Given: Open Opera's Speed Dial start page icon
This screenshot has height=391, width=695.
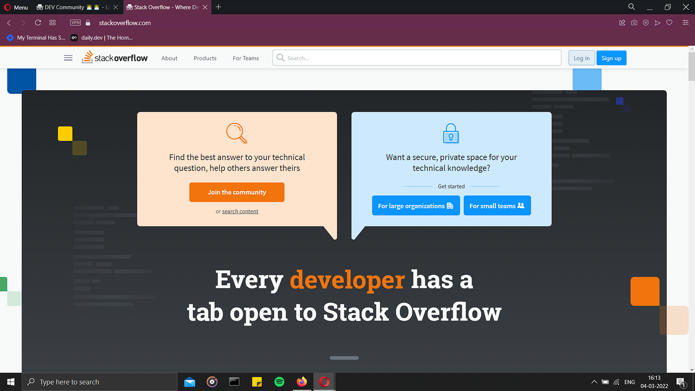Looking at the screenshot, I should tap(53, 23).
